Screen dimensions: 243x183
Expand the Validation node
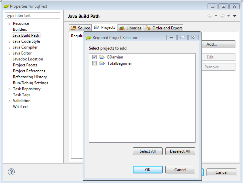[x=9, y=101]
